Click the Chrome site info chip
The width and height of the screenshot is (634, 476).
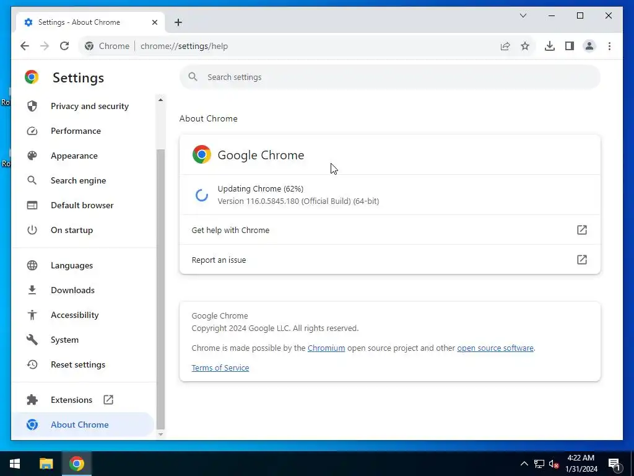click(x=107, y=46)
